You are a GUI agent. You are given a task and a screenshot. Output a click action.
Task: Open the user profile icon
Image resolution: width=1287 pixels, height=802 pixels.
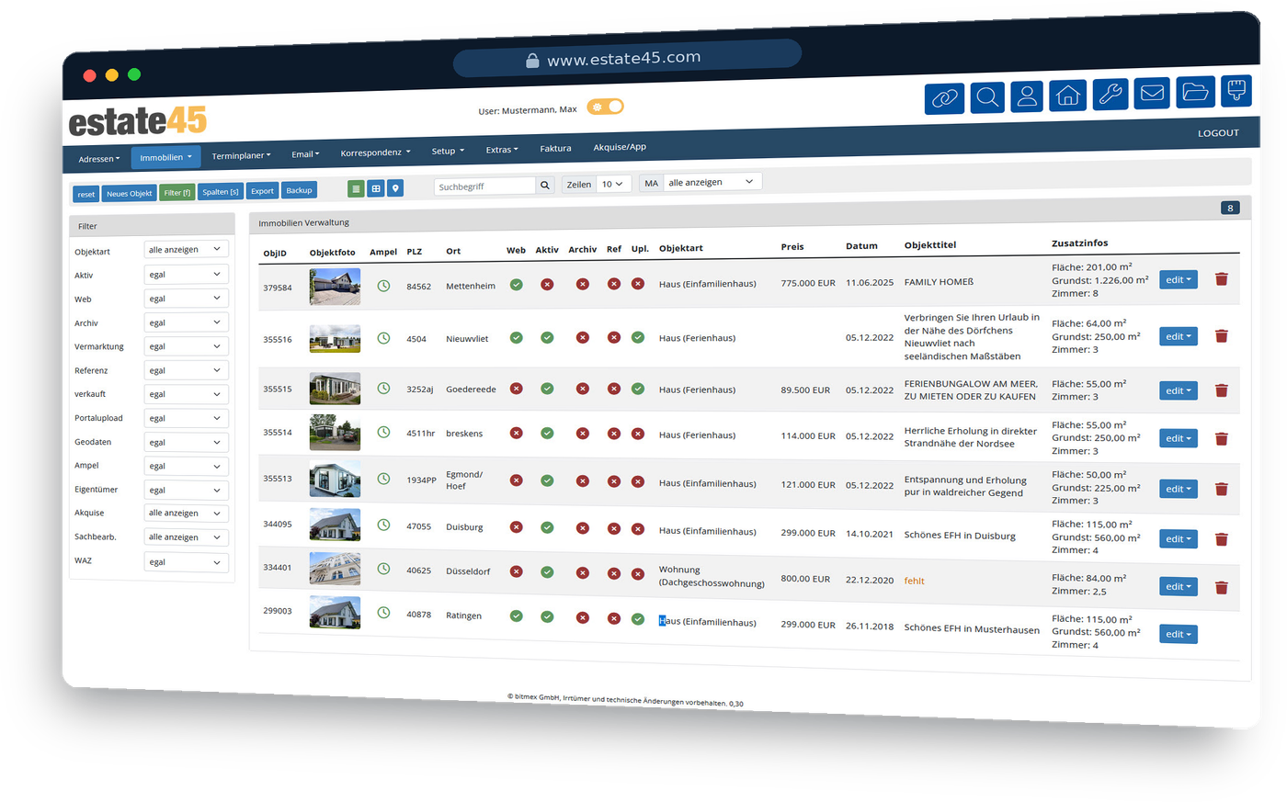coord(1027,96)
